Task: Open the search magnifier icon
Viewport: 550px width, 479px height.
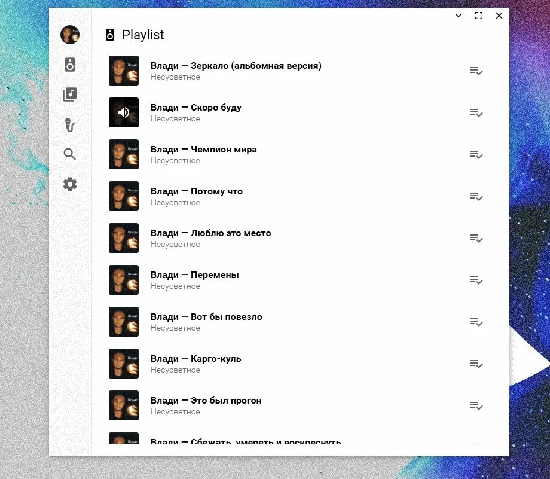Action: (x=70, y=154)
